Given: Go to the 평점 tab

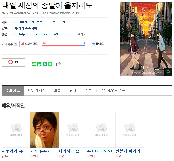Looking at the screenshot, I should [x=73, y=91].
